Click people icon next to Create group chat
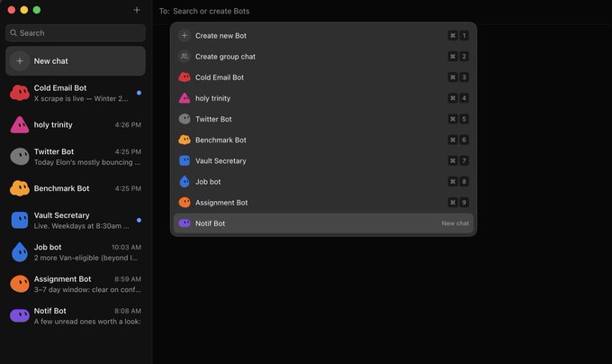The image size is (612, 364). click(x=184, y=57)
